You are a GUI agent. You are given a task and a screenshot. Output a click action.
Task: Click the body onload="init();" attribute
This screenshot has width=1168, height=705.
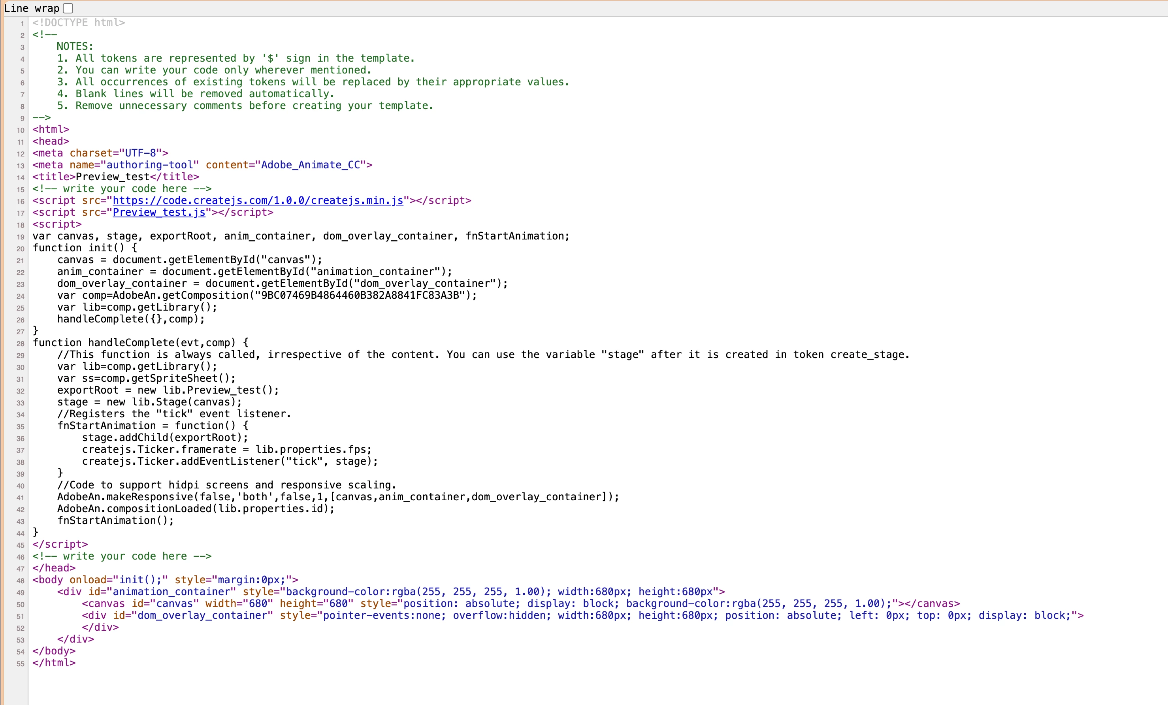coord(119,580)
